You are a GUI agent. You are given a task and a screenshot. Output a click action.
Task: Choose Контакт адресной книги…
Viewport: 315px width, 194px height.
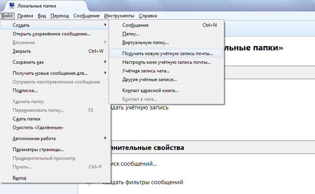click(x=166, y=90)
